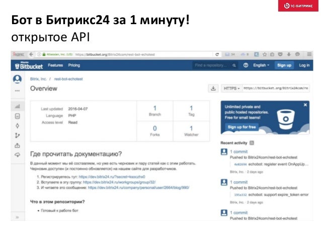The image size is (321, 241).
Task: Click Sign up for free banner button
Action: coord(242,127)
